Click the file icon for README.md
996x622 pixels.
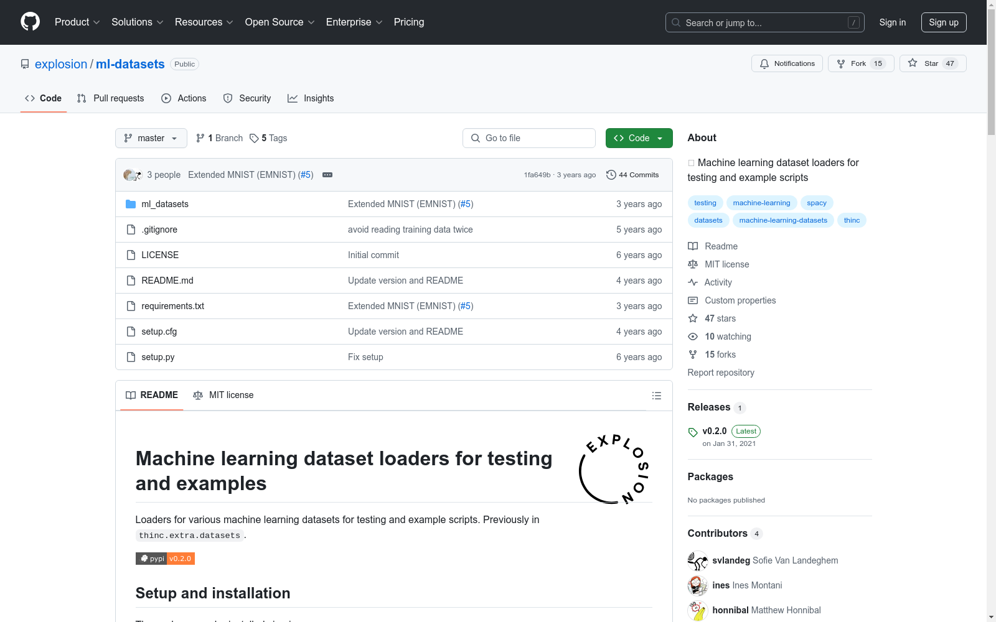coord(131,281)
